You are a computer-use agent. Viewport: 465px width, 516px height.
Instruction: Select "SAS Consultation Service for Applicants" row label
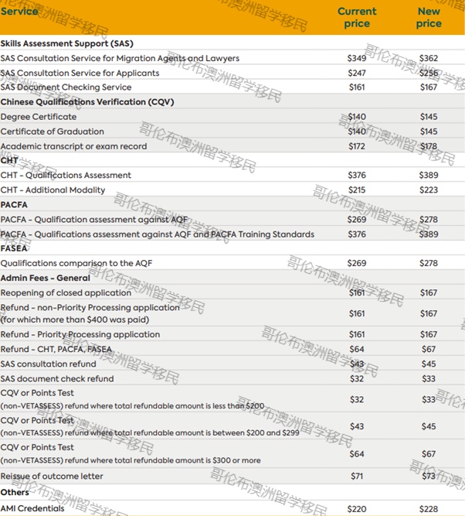(x=80, y=73)
